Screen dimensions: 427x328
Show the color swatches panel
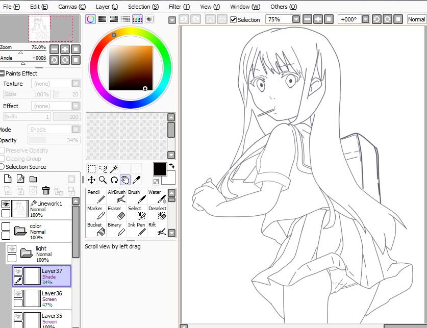click(x=138, y=19)
